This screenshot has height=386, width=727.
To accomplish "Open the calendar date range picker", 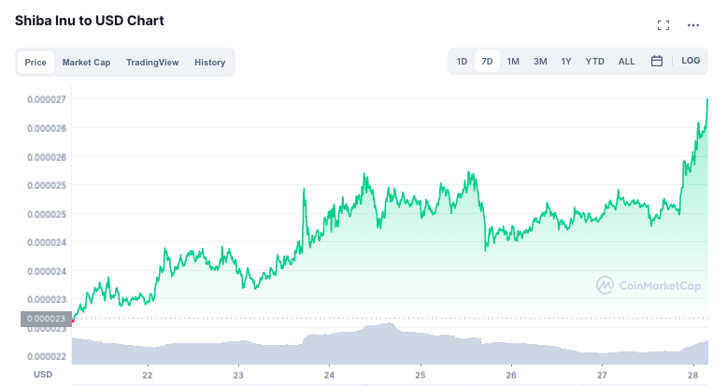I will (x=657, y=61).
